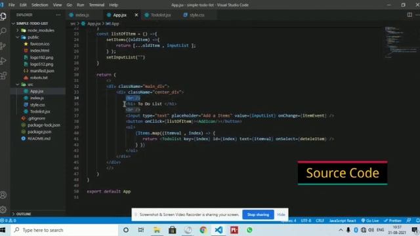
Task: Click the Prettier status item
Action: tap(392, 220)
